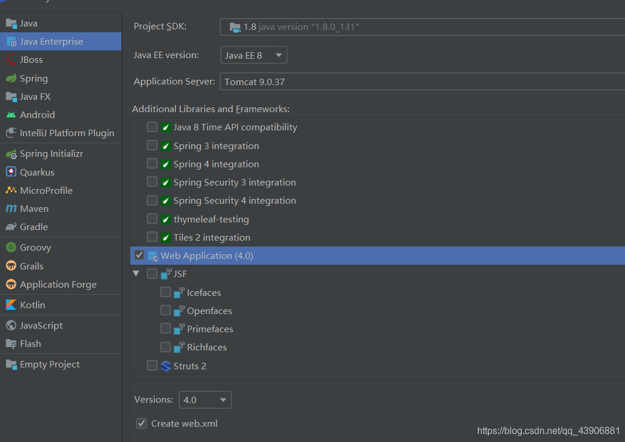Open the Versions 4.0 dropdown
The image size is (625, 442).
pos(205,400)
